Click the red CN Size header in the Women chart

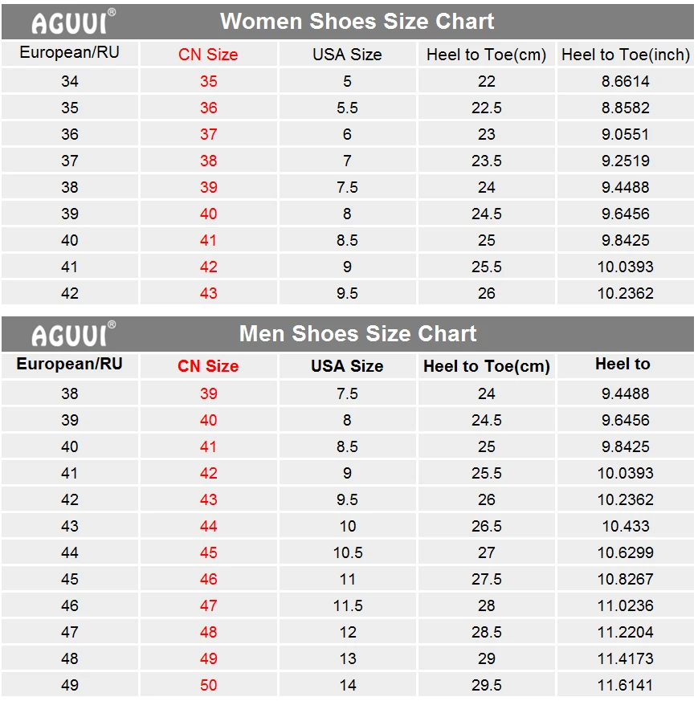(208, 55)
